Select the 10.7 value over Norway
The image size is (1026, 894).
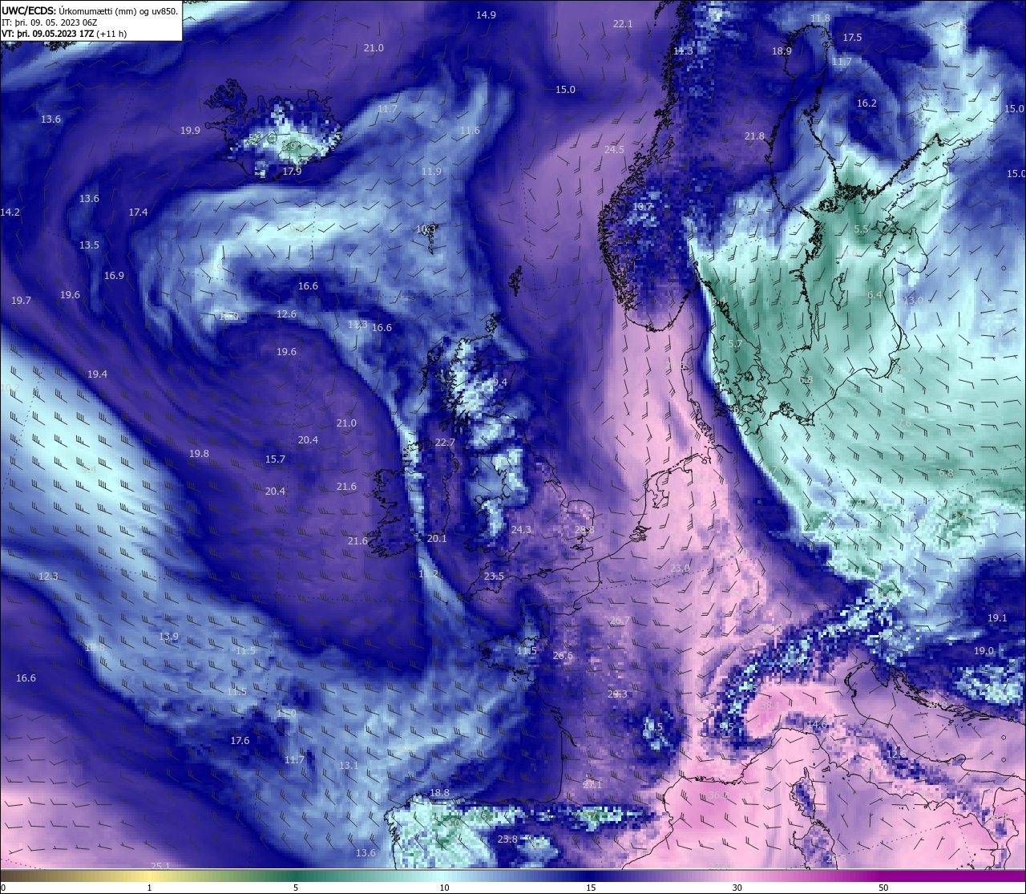point(643,207)
